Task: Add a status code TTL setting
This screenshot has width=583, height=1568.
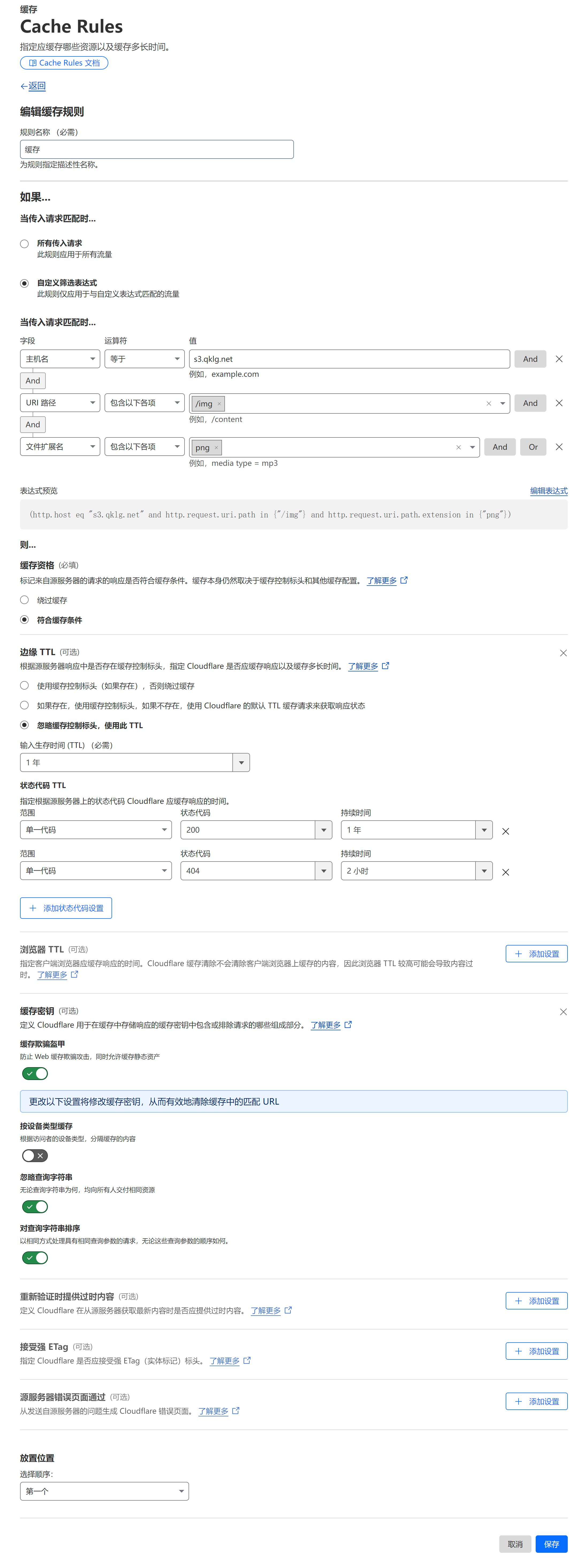Action: [66, 908]
